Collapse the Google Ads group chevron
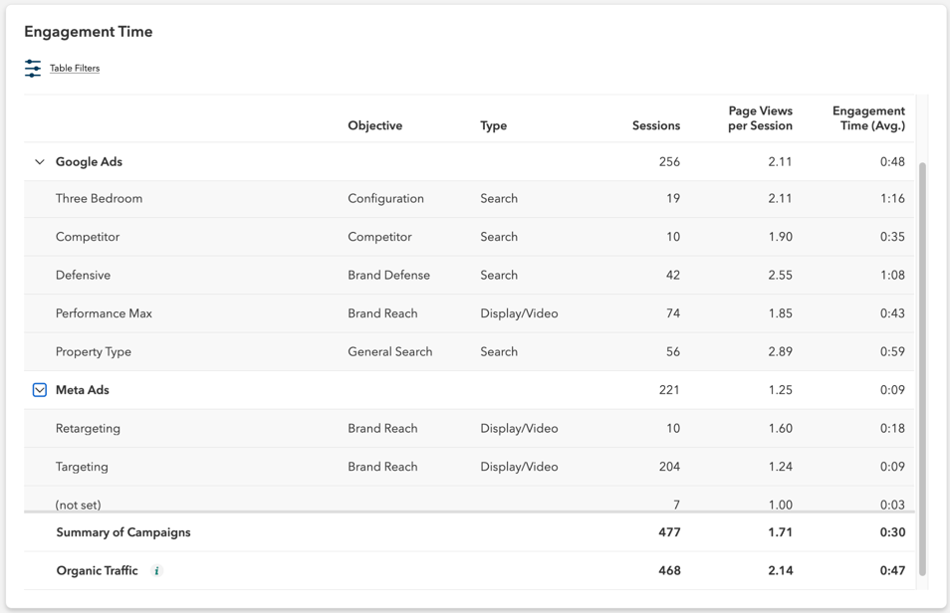 [x=39, y=161]
